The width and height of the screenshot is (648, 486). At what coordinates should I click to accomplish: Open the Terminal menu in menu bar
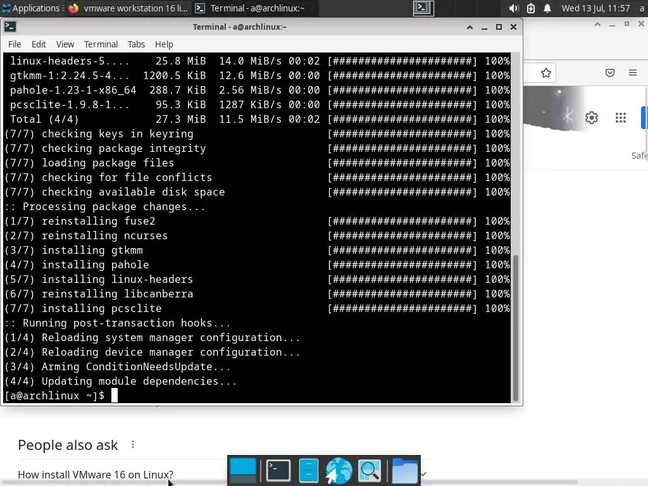point(101,44)
